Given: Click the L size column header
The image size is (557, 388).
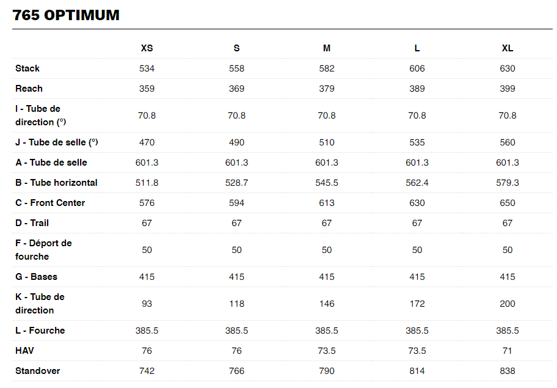Looking at the screenshot, I should [x=417, y=48].
